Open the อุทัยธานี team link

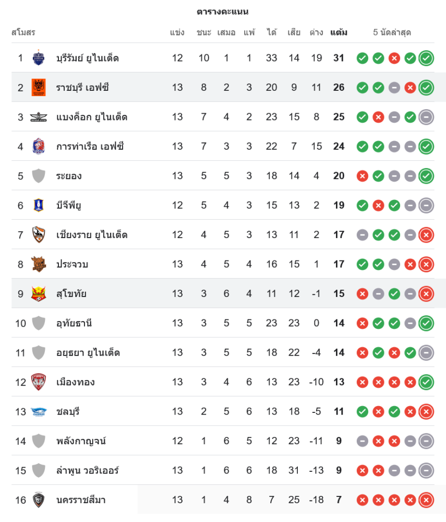[x=74, y=323]
